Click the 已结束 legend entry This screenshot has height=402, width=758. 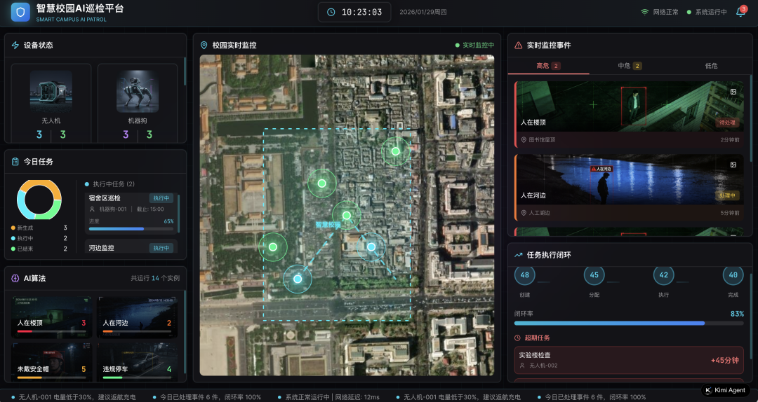coord(39,249)
